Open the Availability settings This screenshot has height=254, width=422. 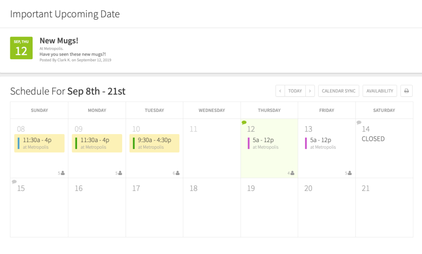point(380,91)
